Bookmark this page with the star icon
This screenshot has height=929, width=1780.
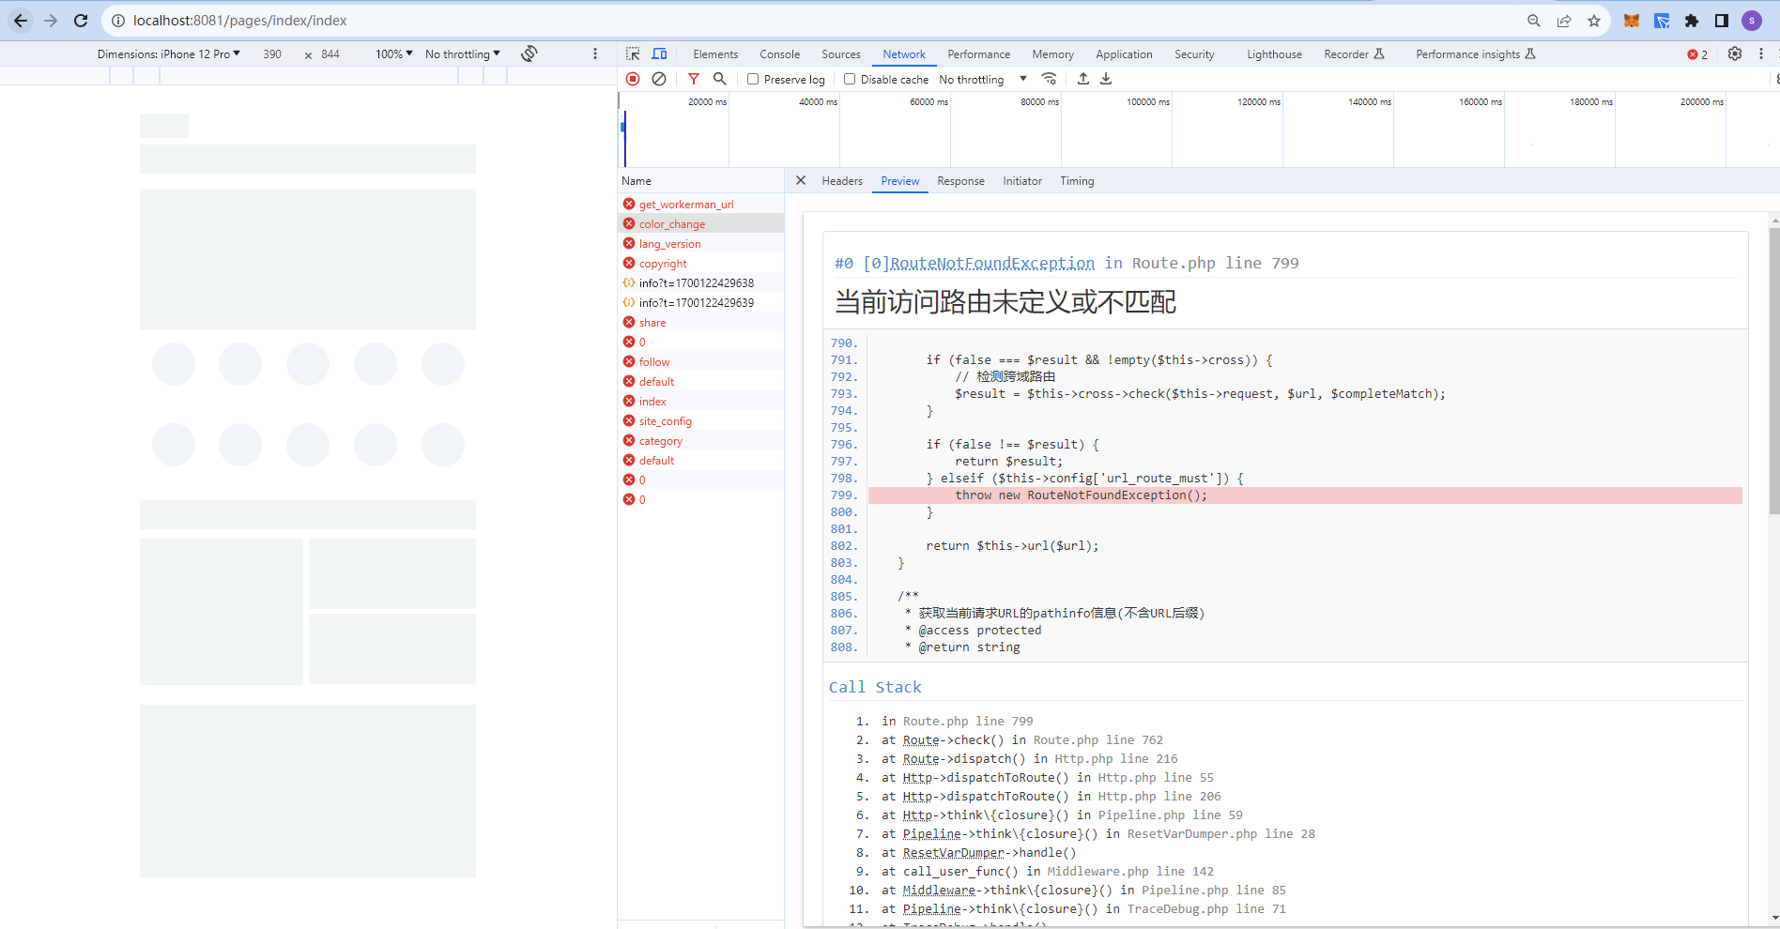(1594, 21)
